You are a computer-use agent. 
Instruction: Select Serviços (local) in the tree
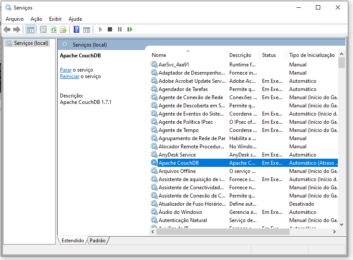click(31, 43)
